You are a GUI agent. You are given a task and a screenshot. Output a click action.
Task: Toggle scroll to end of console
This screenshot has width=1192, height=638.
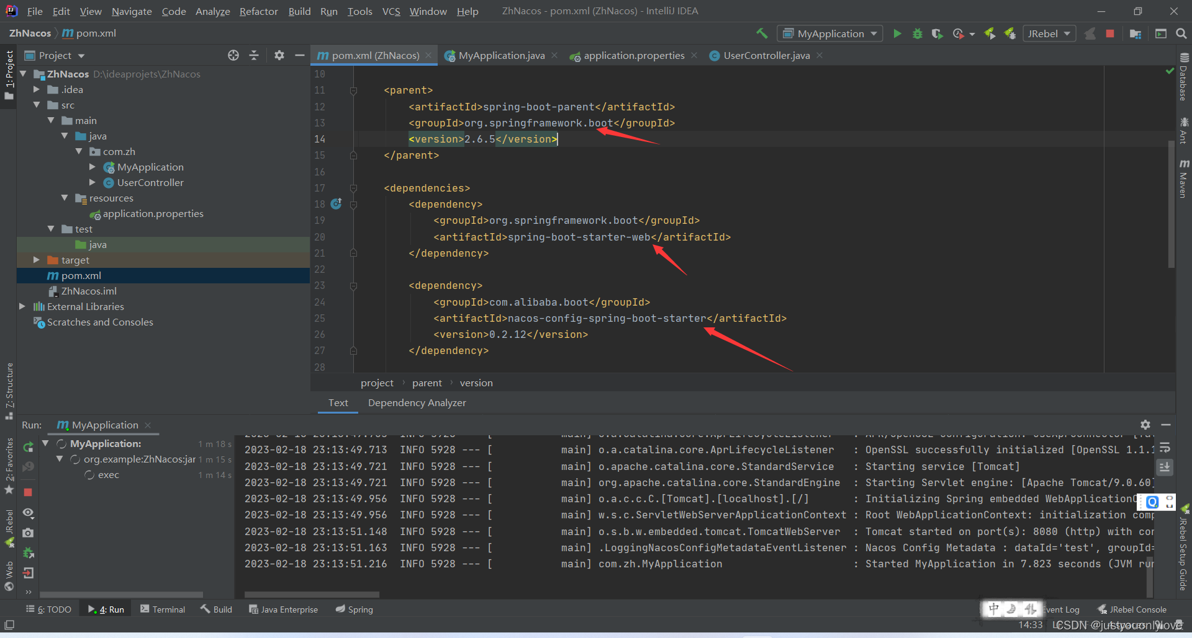[x=1165, y=467]
